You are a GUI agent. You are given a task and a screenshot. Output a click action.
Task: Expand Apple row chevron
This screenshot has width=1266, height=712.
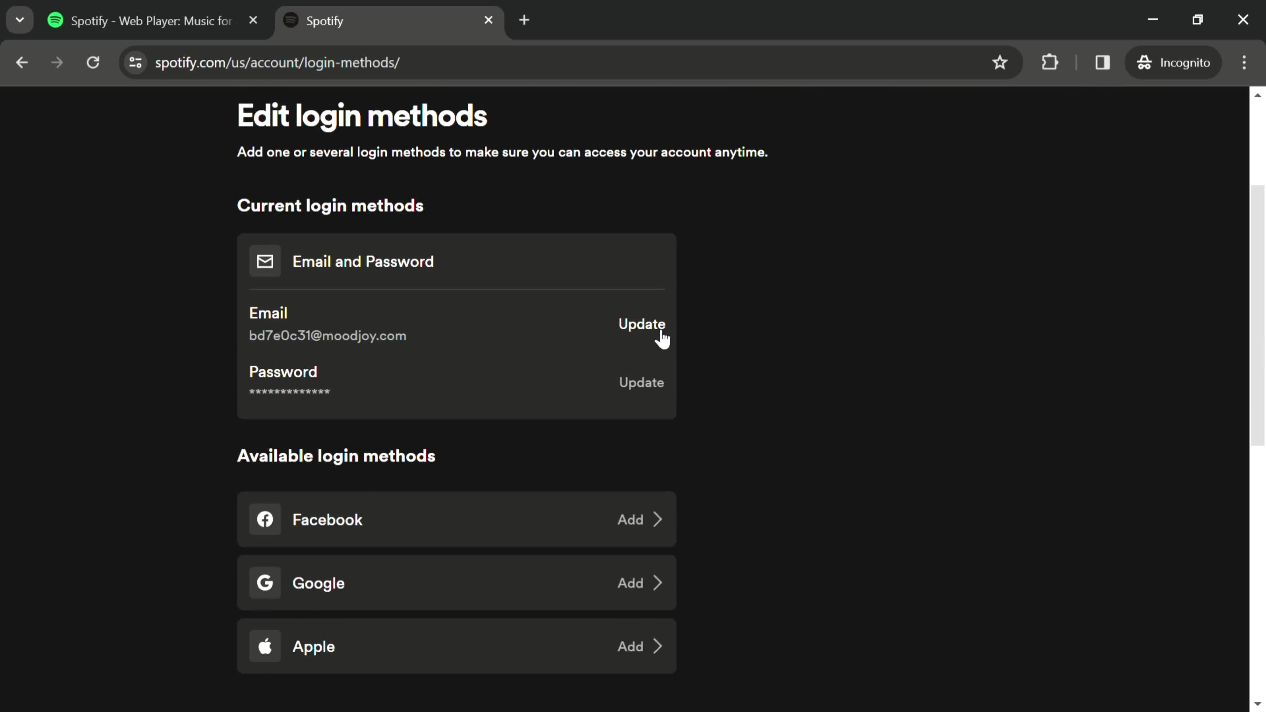658,646
